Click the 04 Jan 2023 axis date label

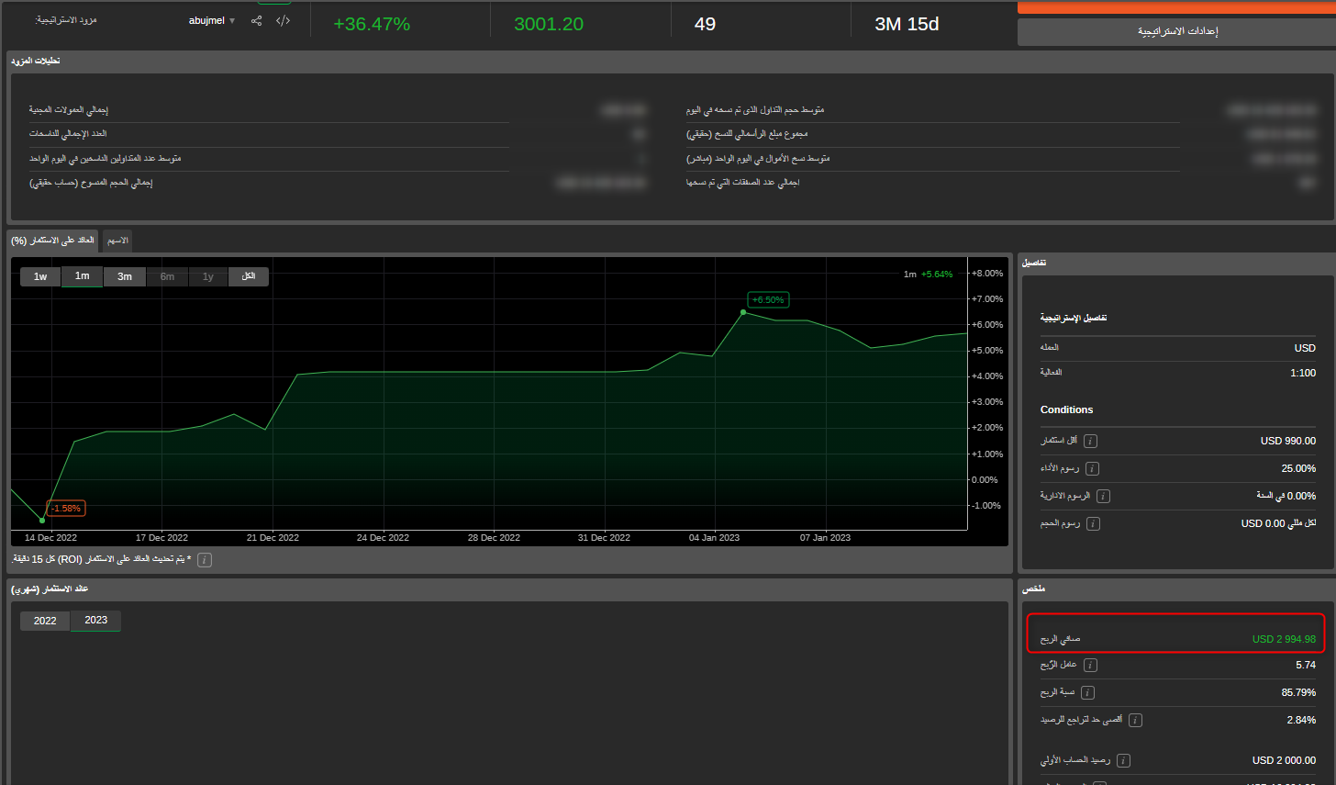714,538
